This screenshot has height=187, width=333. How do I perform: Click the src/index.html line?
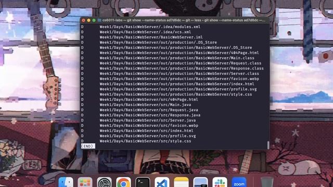(146, 130)
